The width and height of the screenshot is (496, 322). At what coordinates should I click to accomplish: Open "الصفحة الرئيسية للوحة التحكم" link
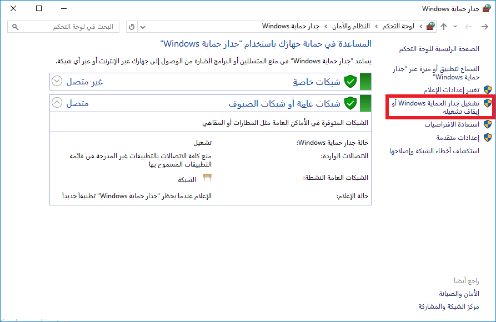pos(439,49)
